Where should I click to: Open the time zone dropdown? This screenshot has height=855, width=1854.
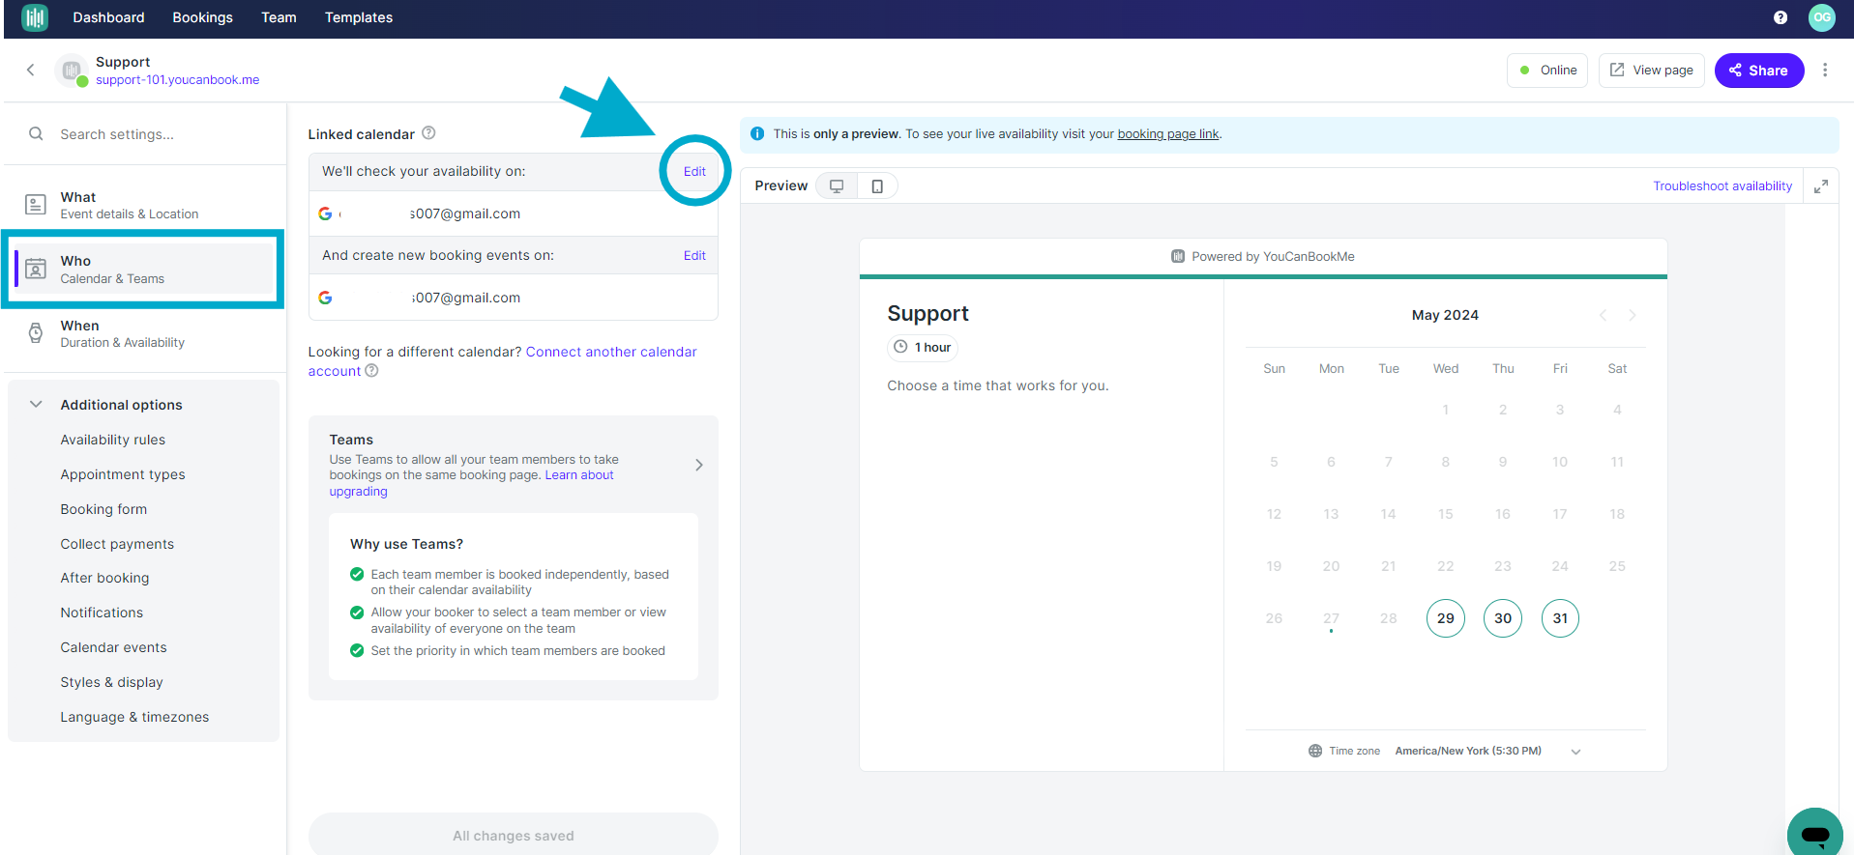1575,752
